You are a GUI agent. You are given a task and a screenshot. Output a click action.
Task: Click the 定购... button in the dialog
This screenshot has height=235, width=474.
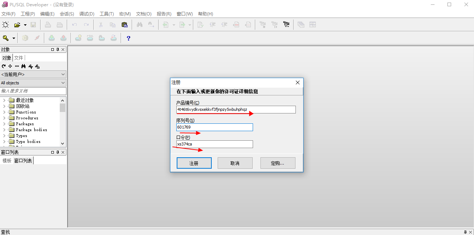(x=278, y=163)
